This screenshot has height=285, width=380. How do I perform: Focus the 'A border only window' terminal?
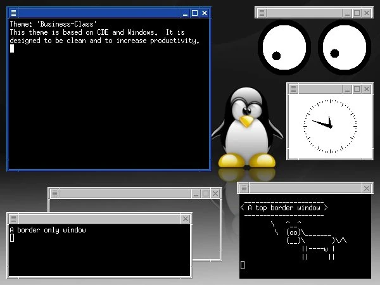(x=99, y=250)
